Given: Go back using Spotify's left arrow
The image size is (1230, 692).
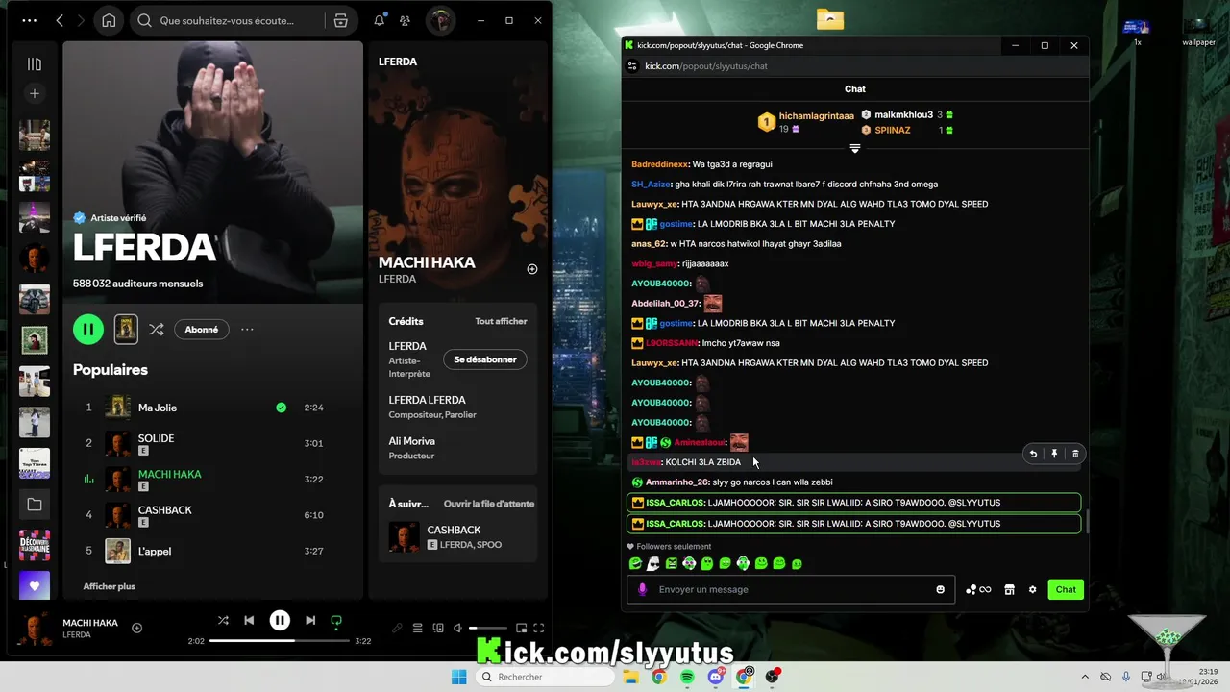Looking at the screenshot, I should (60, 21).
